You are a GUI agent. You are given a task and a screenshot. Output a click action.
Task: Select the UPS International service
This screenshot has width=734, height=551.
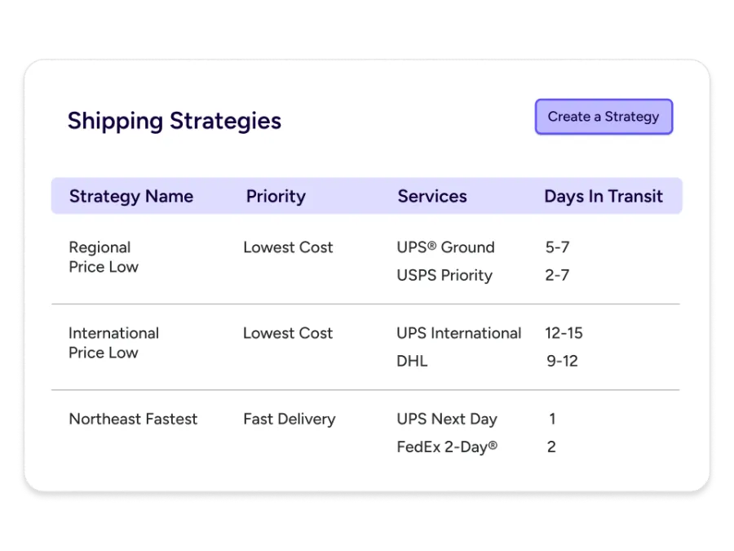pos(459,333)
